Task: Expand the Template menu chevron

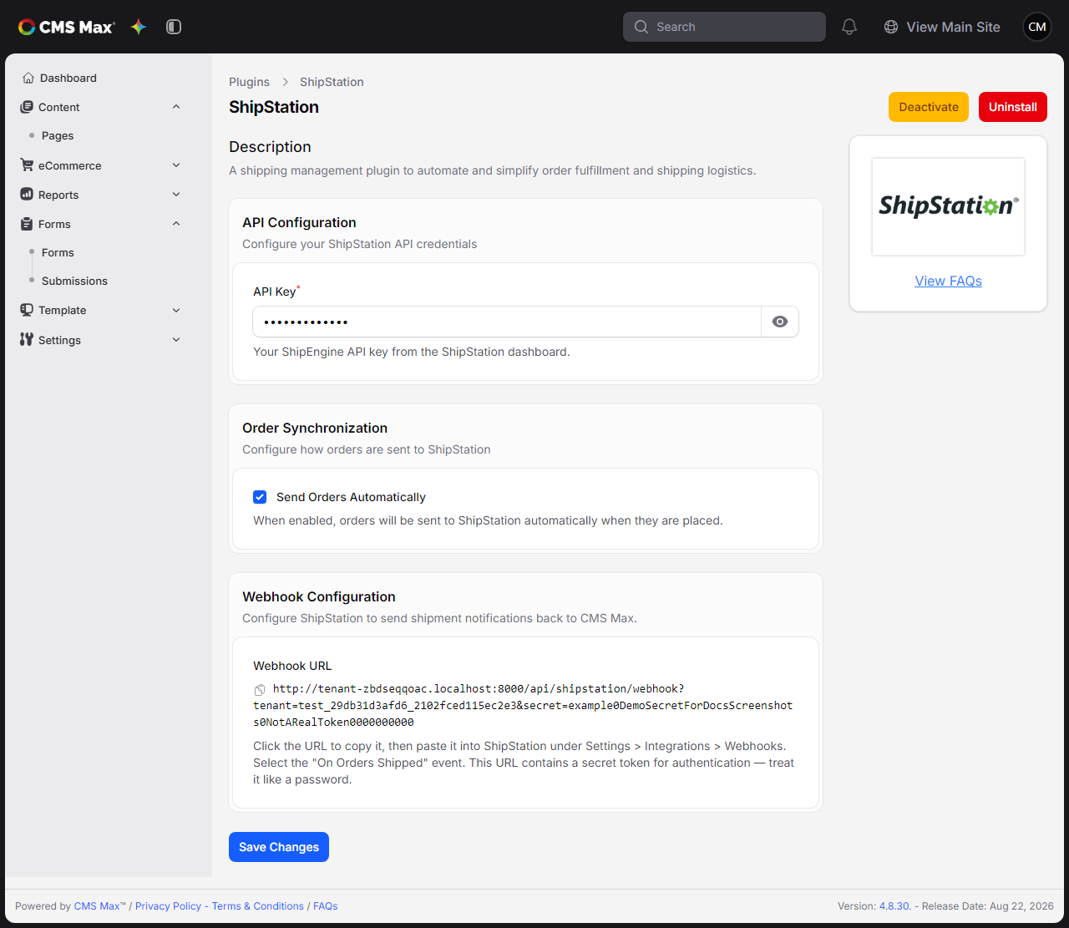Action: point(176,310)
